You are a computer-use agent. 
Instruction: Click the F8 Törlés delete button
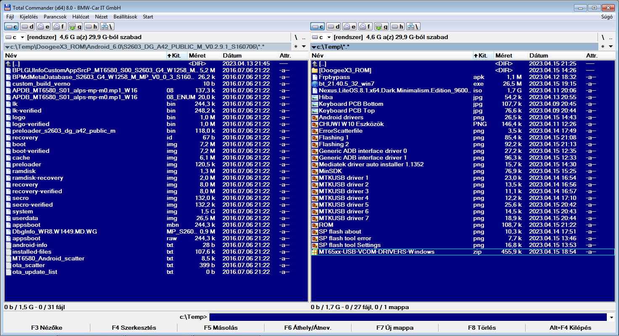click(482, 328)
